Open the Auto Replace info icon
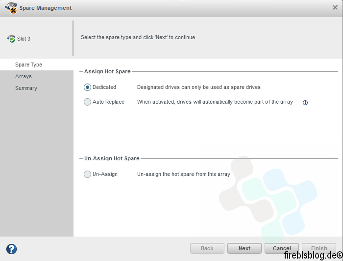Viewport: 343px width, 261px height. pos(305,103)
